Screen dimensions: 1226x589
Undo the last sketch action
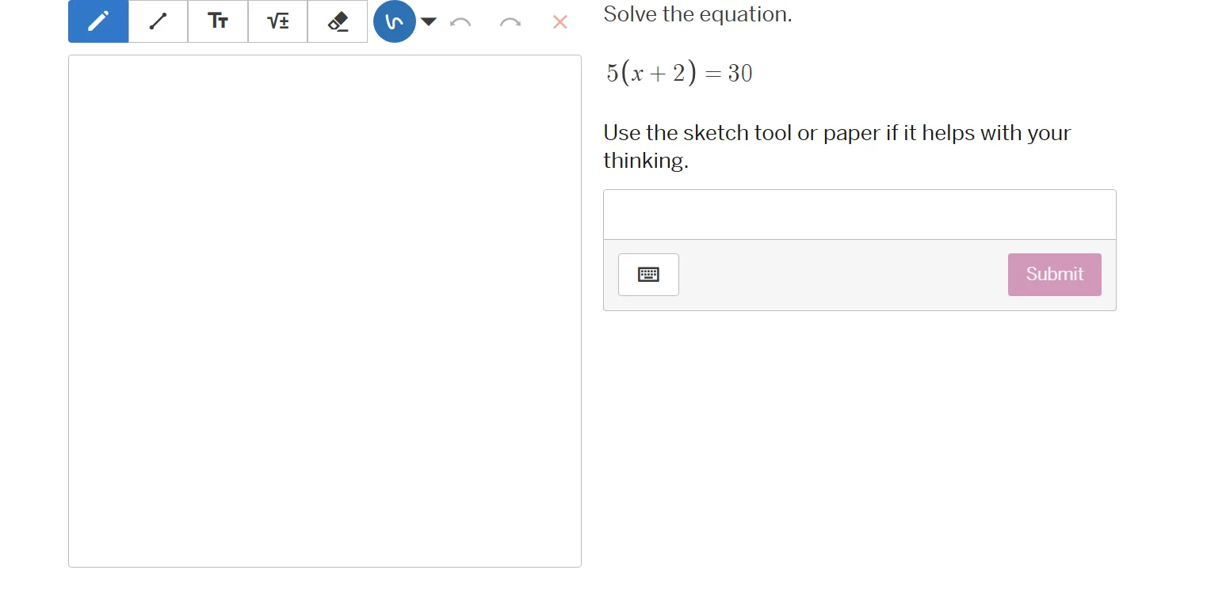tap(460, 22)
